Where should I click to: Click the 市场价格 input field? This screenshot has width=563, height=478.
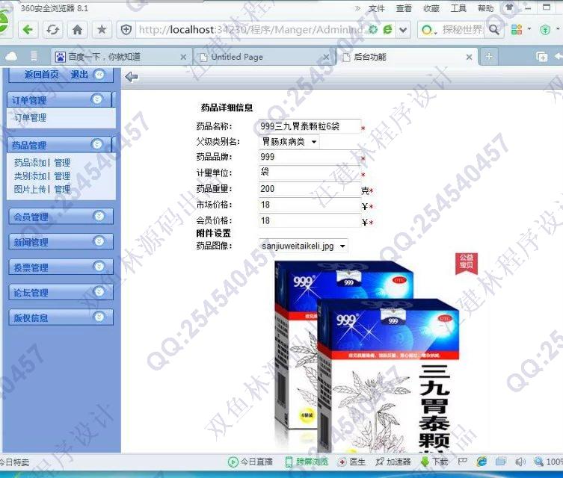click(310, 205)
